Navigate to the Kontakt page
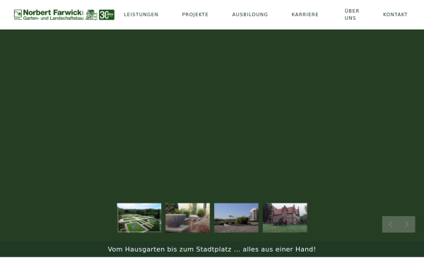This screenshot has height=265, width=424. [395, 15]
